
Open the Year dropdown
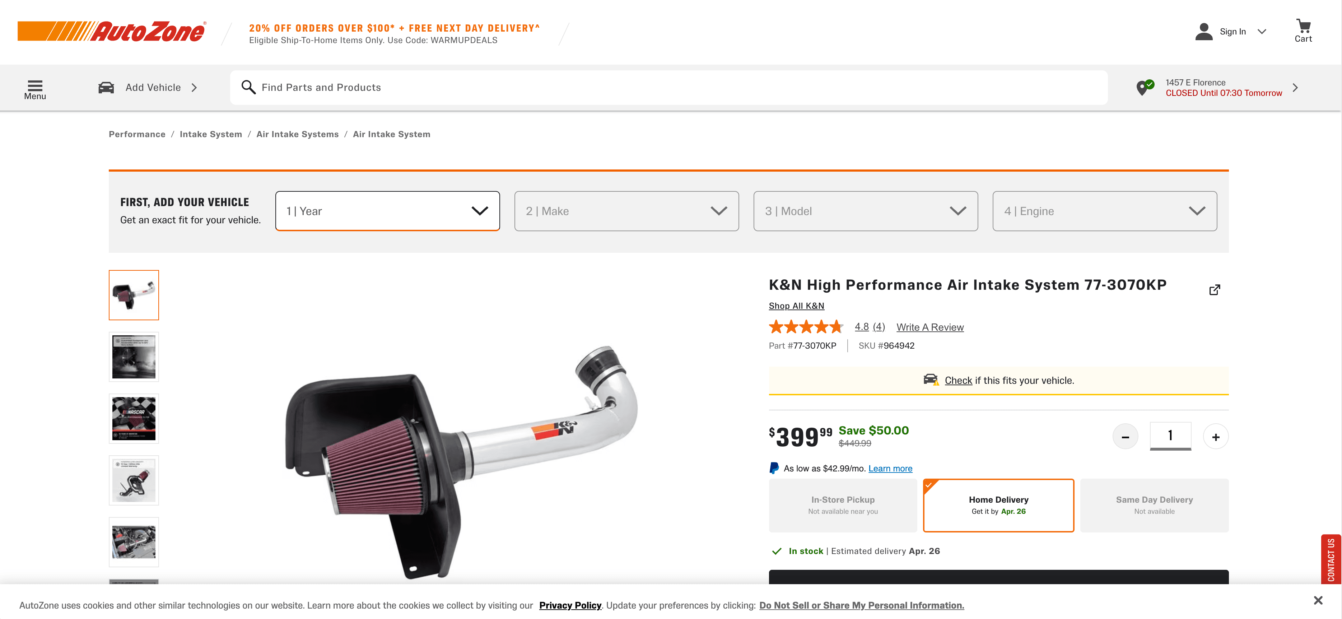387,211
